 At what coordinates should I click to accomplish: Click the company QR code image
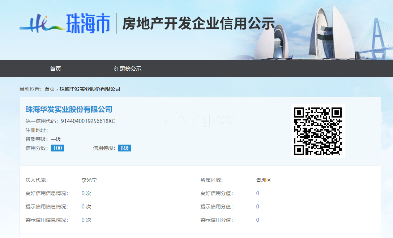pos(317,131)
